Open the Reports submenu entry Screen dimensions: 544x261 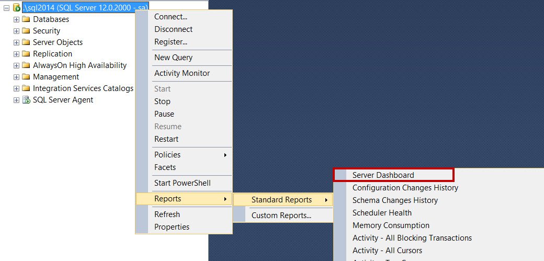click(x=184, y=199)
